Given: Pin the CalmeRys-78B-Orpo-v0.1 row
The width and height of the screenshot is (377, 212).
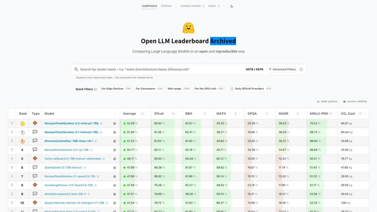Looking at the screenshot, I should pyautogui.click(x=12, y=141).
